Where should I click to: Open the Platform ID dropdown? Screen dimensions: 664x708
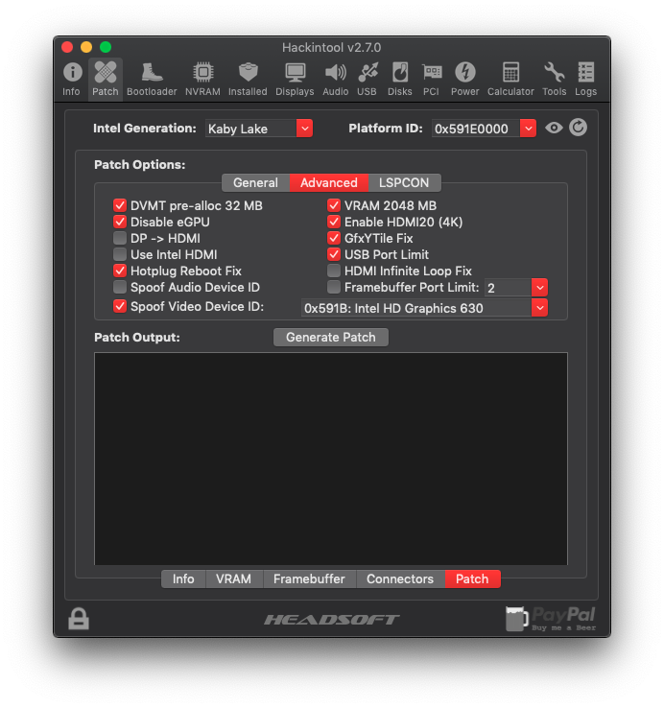pos(528,129)
